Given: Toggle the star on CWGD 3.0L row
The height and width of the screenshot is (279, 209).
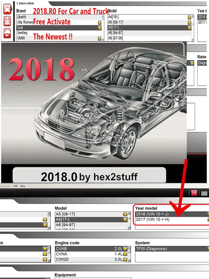Looking at the screenshot, I should [x=125, y=259].
